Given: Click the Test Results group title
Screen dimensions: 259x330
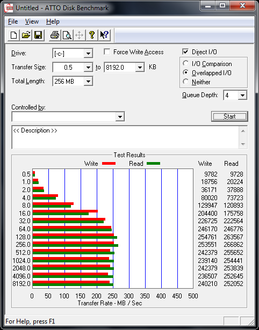Looking at the screenshot, I should click(x=129, y=155).
